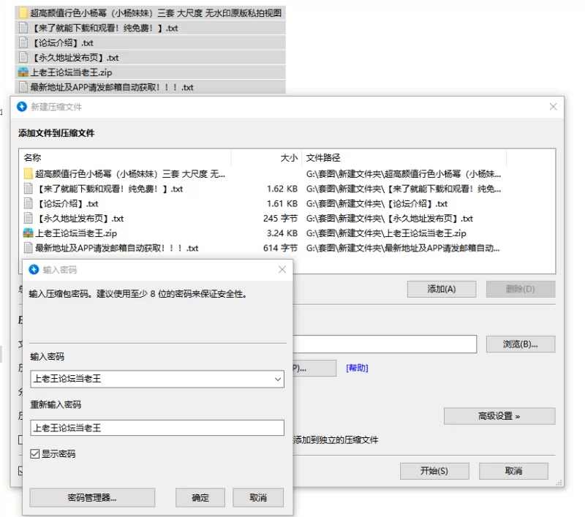This screenshot has height=517, width=585.
Task: Close the 输入密码 dialog window
Action: (282, 269)
